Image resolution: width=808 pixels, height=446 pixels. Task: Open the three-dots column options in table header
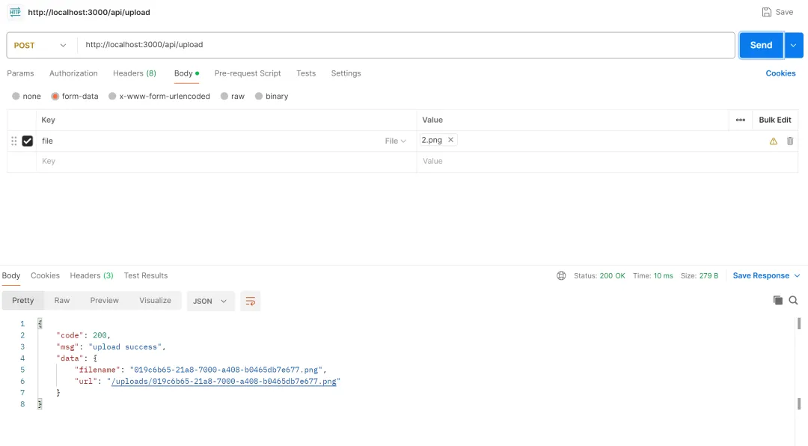click(x=741, y=120)
